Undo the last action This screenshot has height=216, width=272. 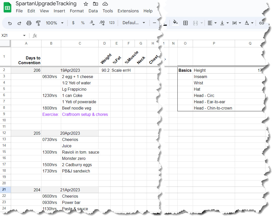point(10,23)
